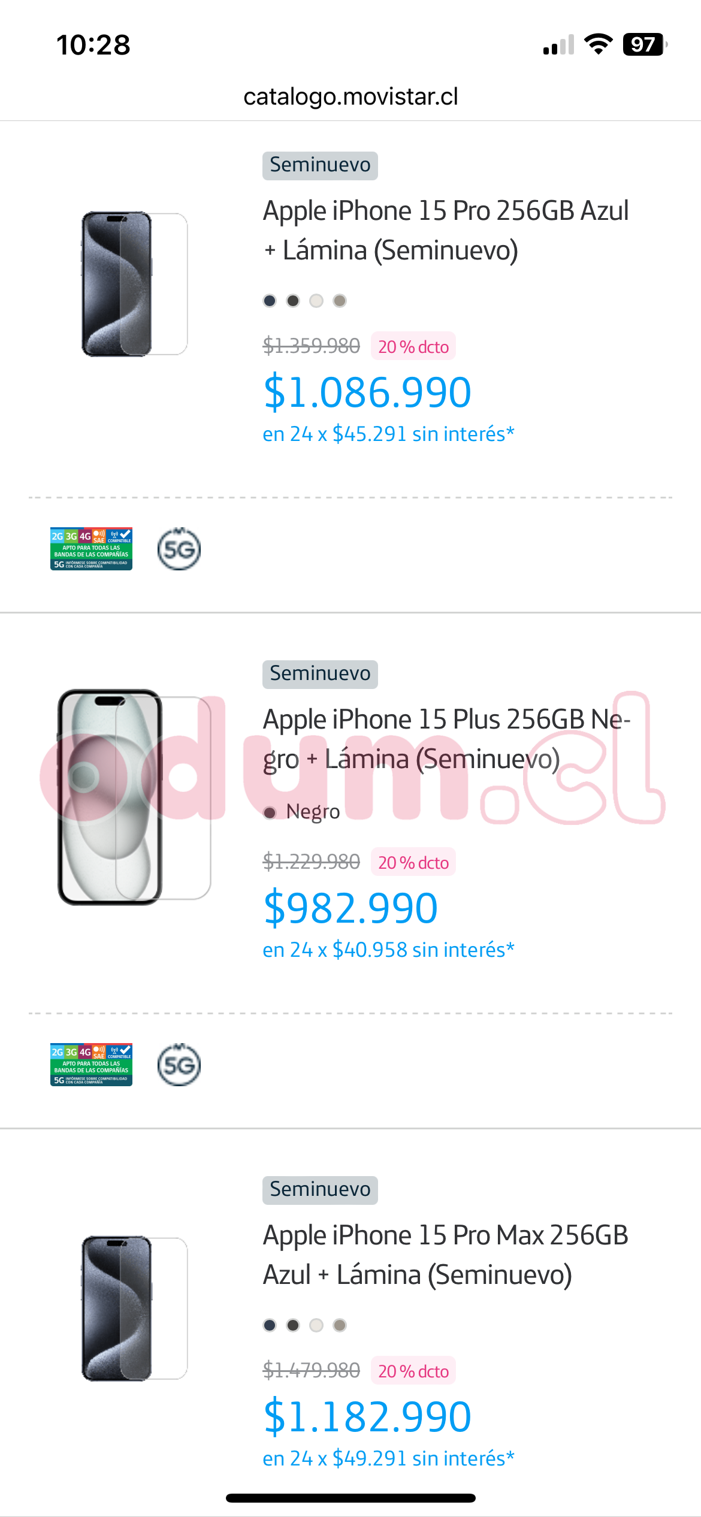Tap the iPhone 15 Plus product image
This screenshot has width=701, height=1517.
[133, 797]
